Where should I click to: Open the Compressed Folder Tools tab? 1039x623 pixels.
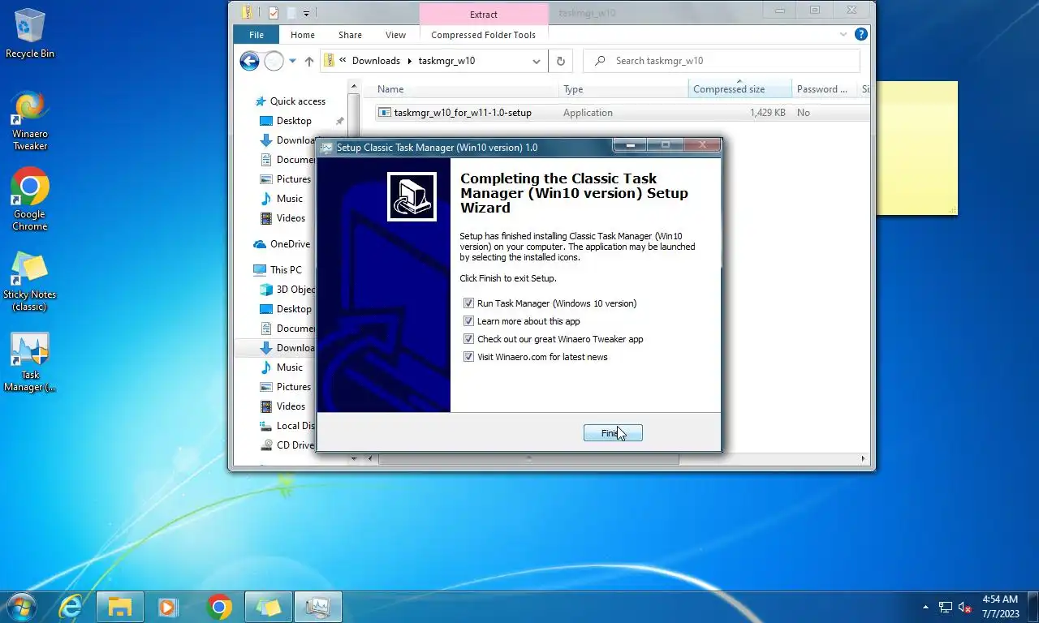coord(484,35)
